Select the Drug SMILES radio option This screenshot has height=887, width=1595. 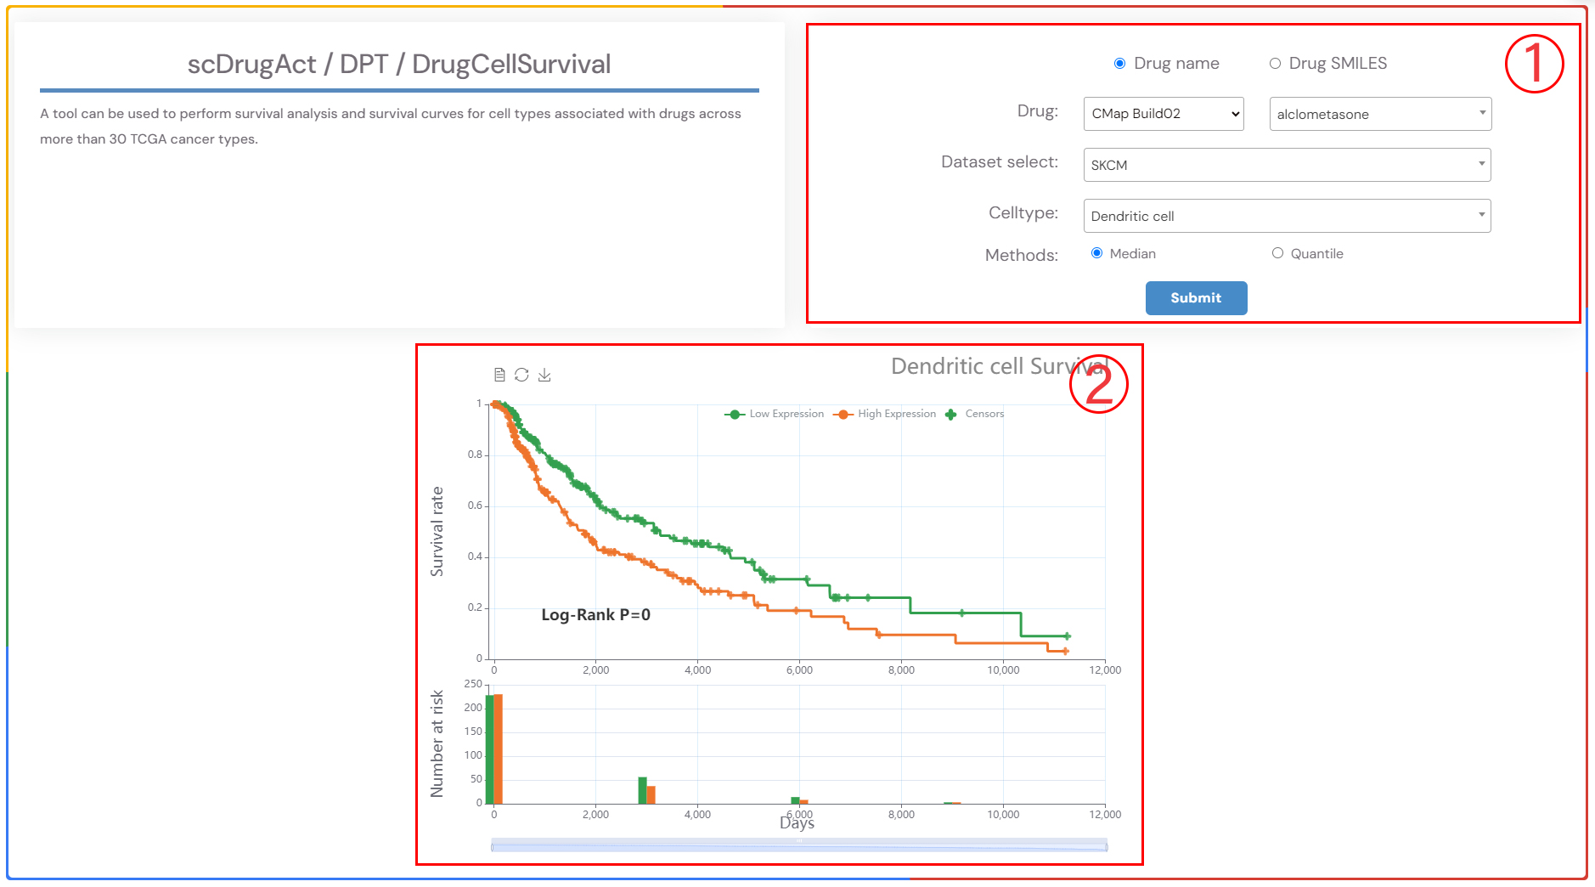1275,64
